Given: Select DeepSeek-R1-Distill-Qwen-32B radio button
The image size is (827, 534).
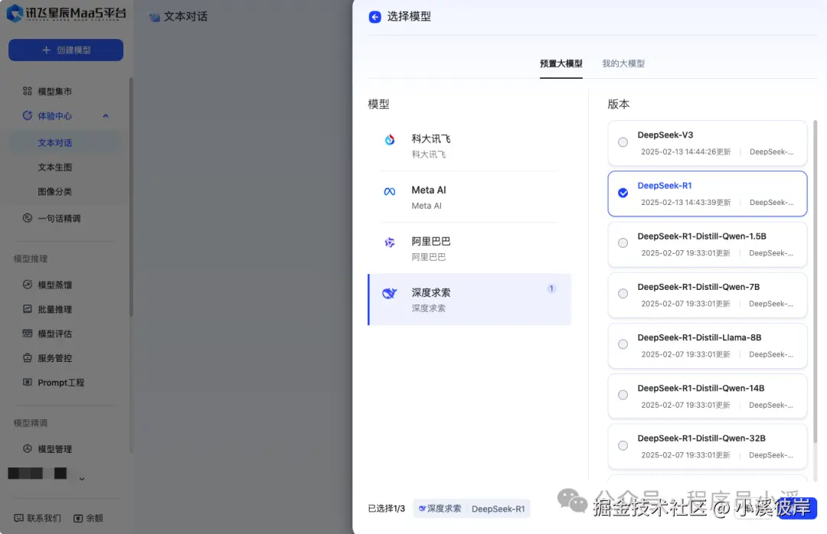Looking at the screenshot, I should click(x=623, y=445).
